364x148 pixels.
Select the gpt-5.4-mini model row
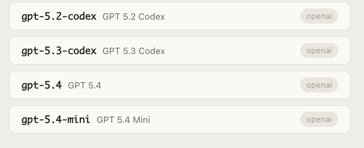coord(180,119)
